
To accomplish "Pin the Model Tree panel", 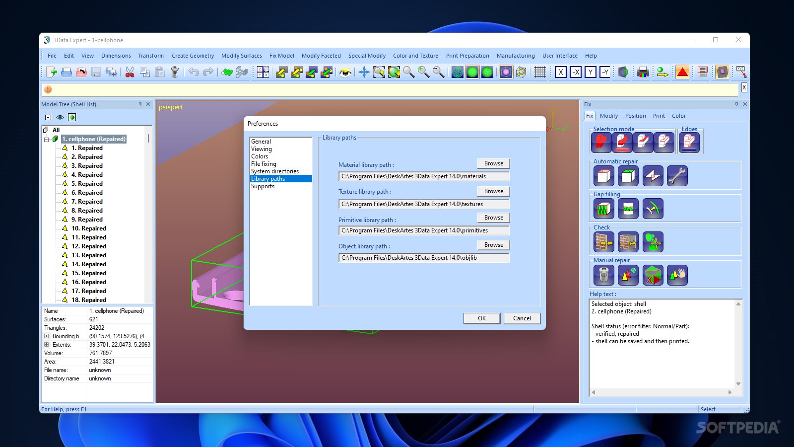I will (140, 104).
